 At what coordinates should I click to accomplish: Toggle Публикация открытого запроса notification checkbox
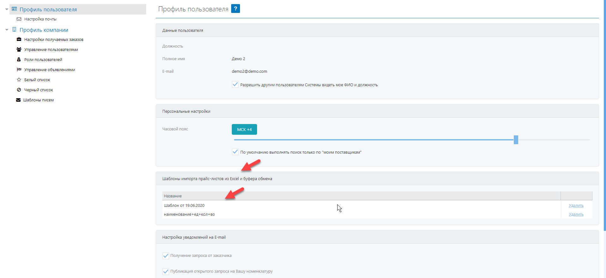tap(166, 271)
